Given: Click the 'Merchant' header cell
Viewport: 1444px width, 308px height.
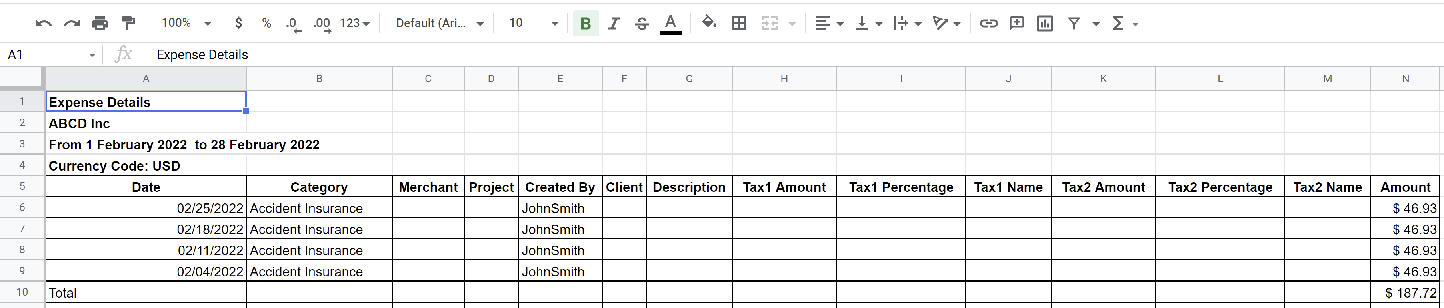Looking at the screenshot, I should (x=428, y=187).
